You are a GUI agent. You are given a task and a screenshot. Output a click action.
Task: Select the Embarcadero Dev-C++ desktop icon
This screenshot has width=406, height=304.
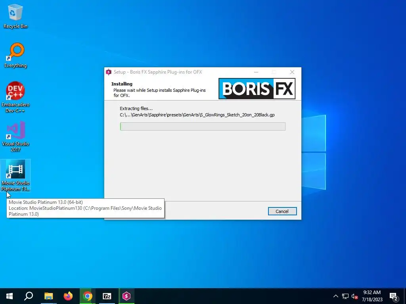point(15,97)
